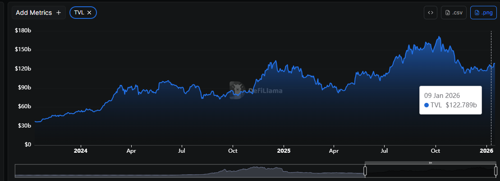This screenshot has height=181, width=500.
Task: Click the blue TVL dot in tooltip
Action: click(x=427, y=105)
